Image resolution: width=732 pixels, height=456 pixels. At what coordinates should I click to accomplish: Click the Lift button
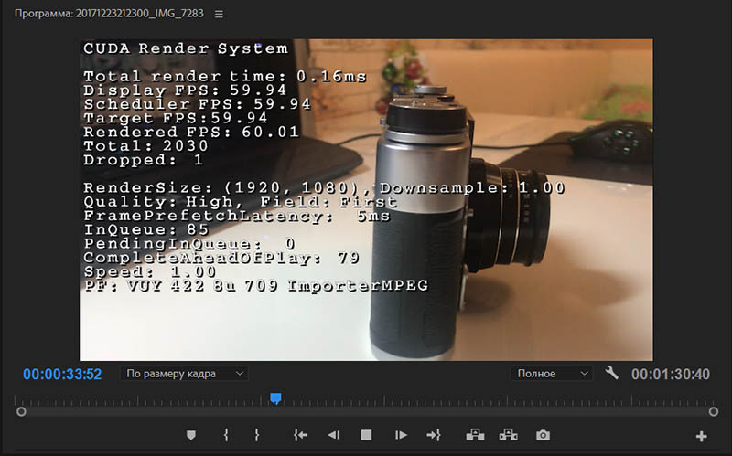pos(475,436)
